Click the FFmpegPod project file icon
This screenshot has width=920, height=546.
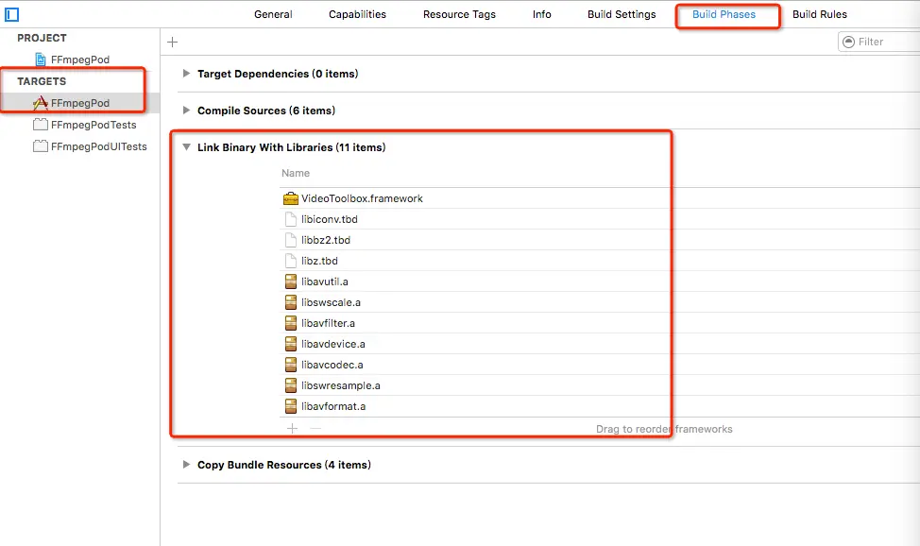tap(41, 60)
